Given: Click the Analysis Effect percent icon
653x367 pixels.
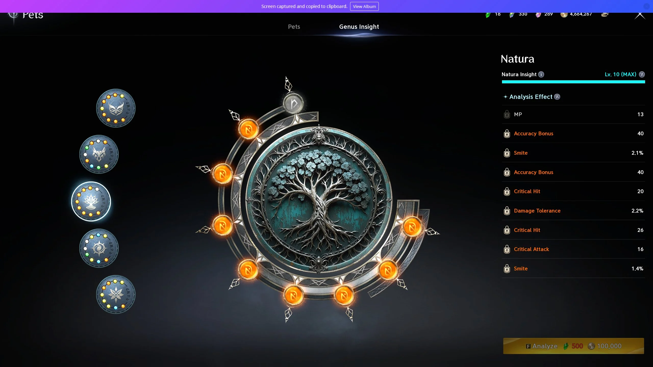Looking at the screenshot, I should (x=557, y=97).
